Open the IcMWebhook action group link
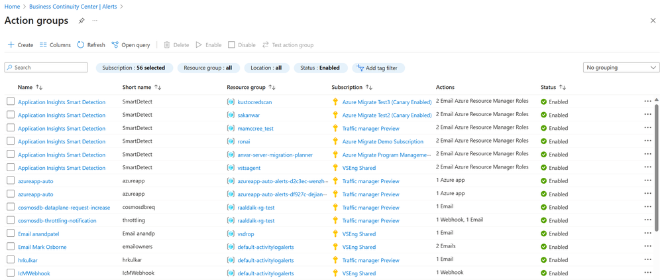 point(34,273)
